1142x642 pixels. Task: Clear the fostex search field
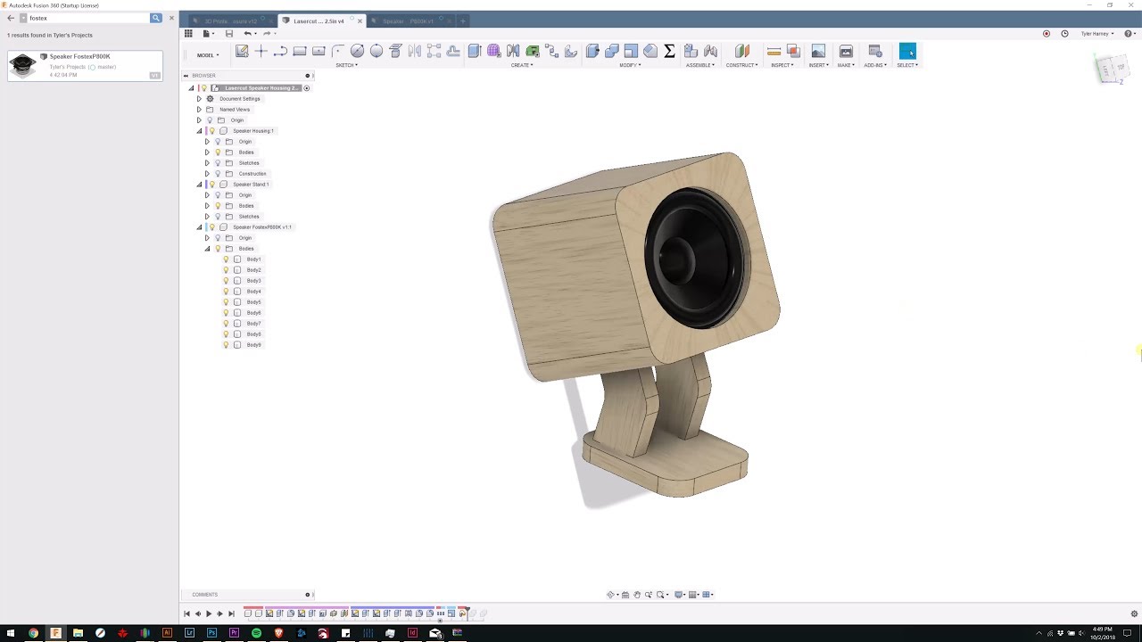click(171, 18)
